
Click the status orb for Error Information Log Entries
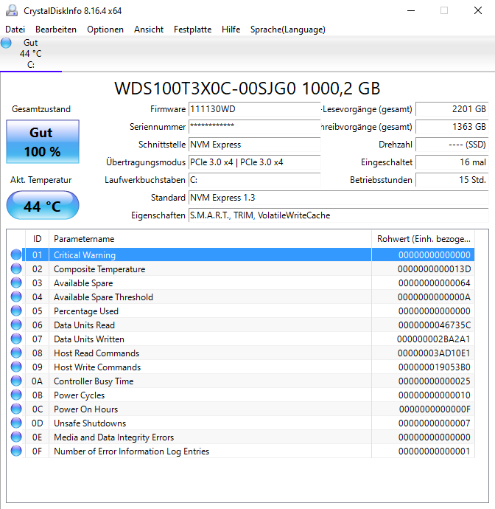(x=16, y=451)
